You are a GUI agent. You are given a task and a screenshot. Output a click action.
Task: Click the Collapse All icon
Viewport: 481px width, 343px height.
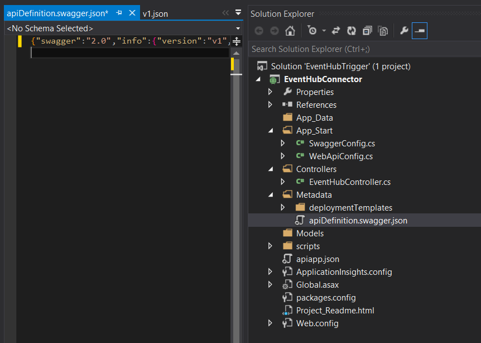[x=367, y=31]
